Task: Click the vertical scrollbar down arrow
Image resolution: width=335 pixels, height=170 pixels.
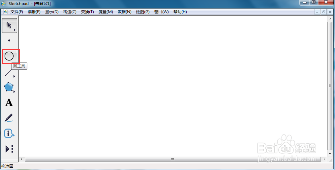Action: [330, 154]
